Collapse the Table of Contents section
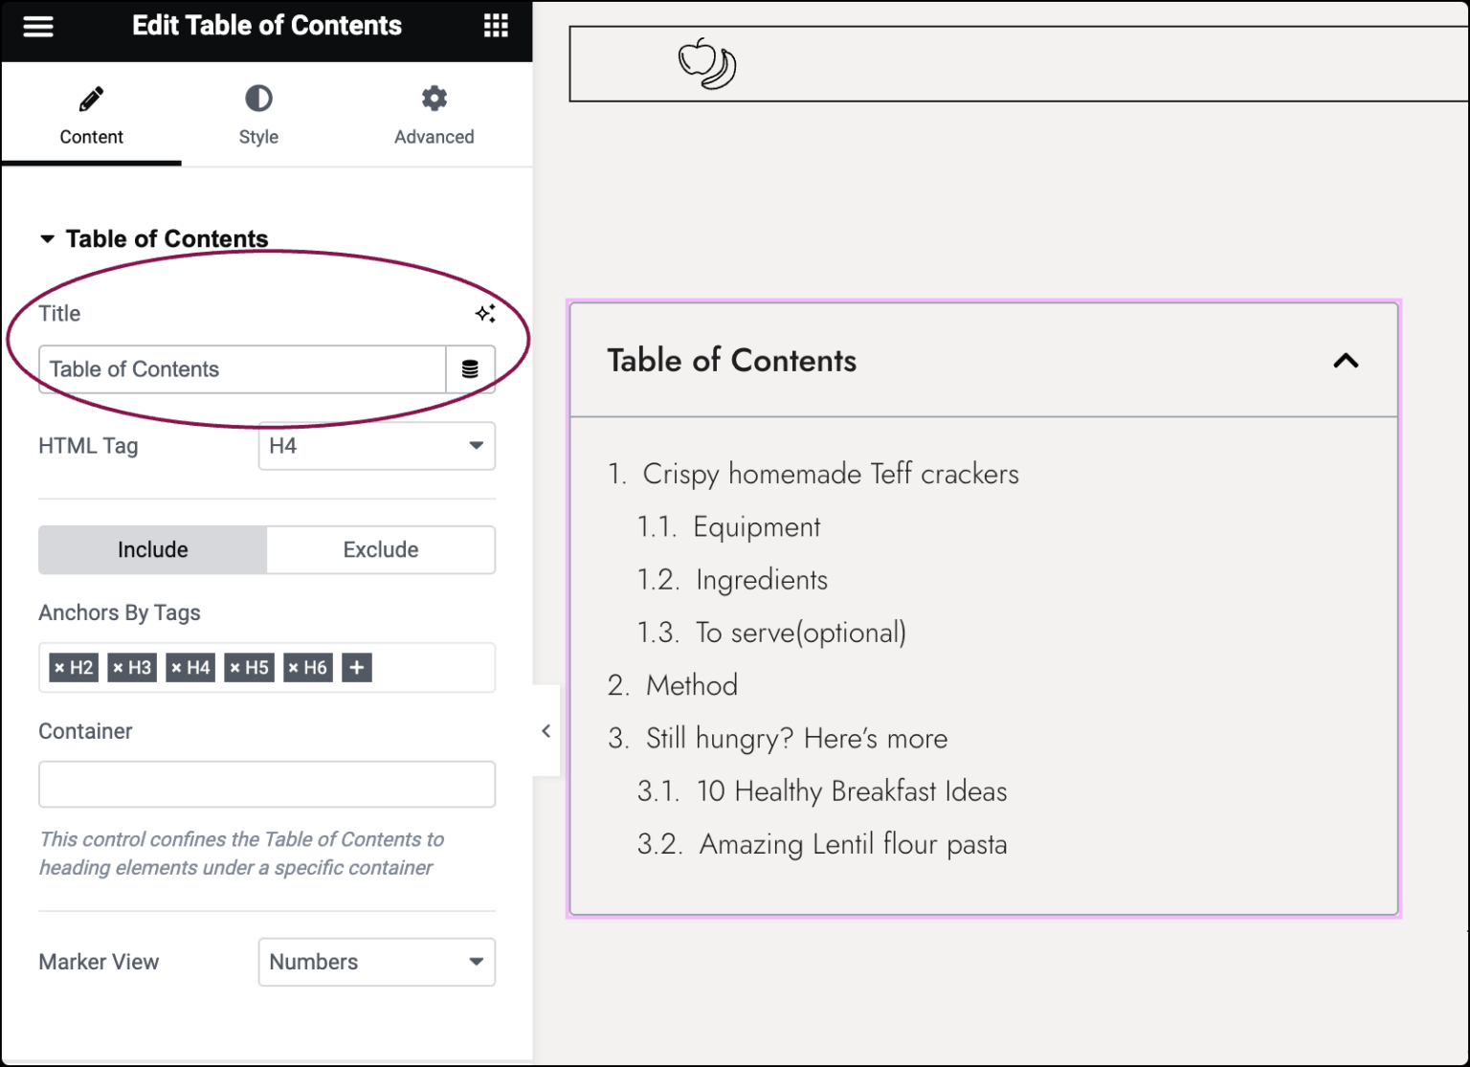The image size is (1470, 1067). [x=47, y=238]
